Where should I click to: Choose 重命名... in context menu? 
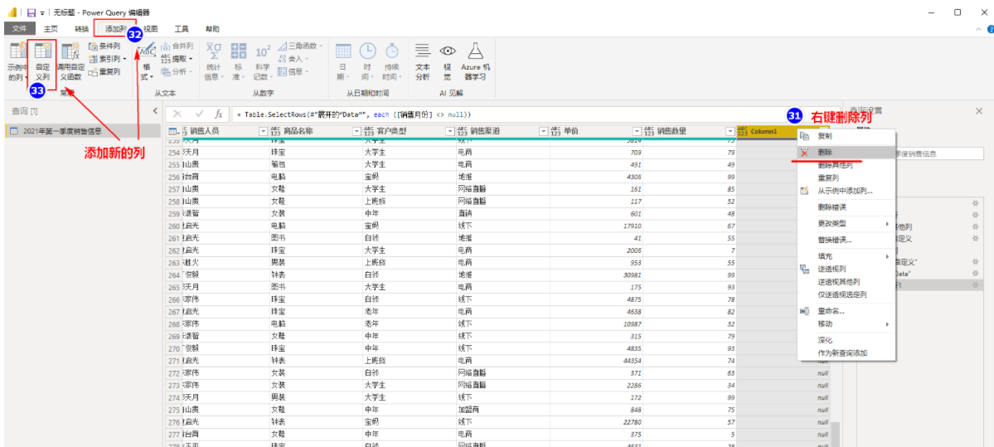click(x=846, y=311)
